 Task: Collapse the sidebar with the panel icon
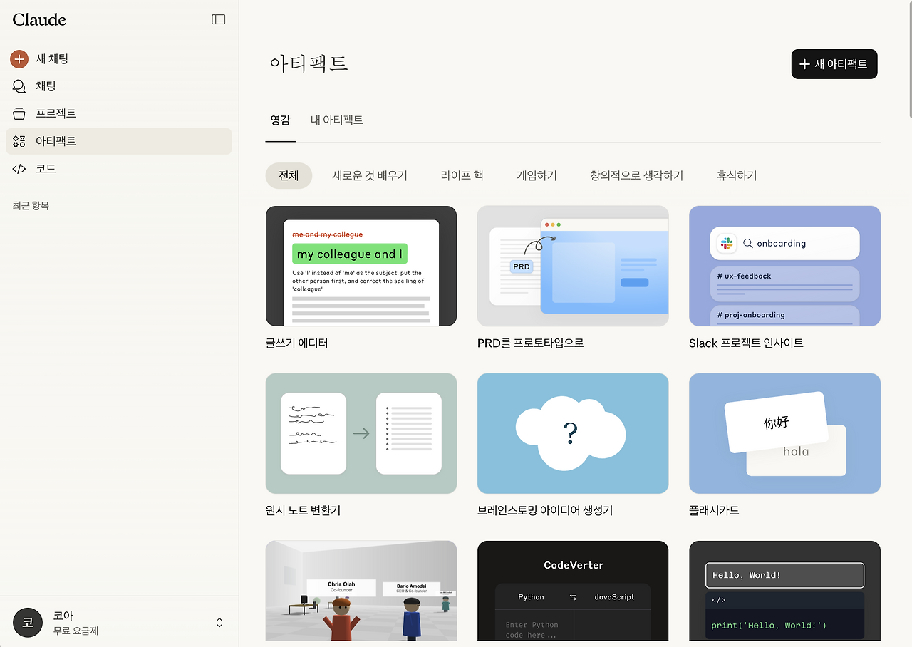pyautogui.click(x=219, y=19)
